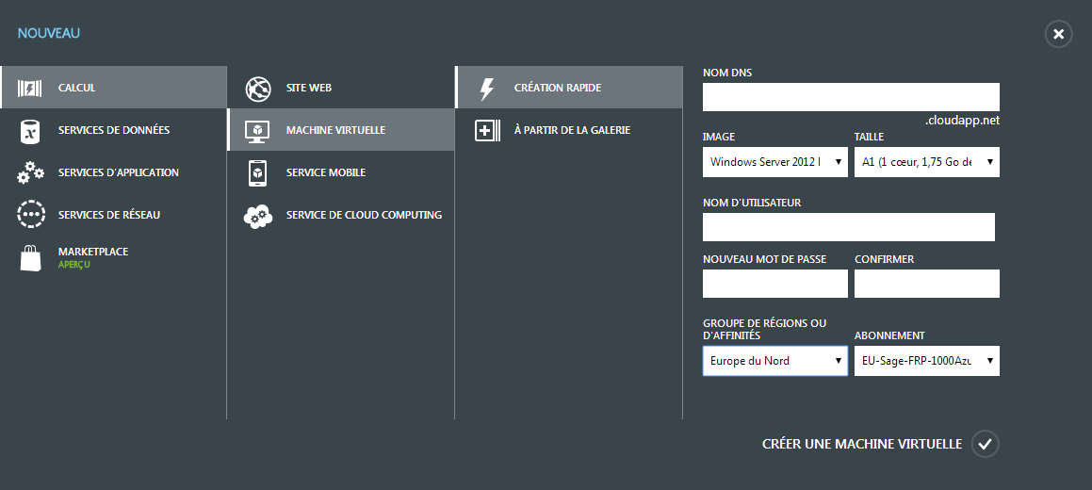Image resolution: width=1092 pixels, height=490 pixels.
Task: Focus the Nom d'utilisateur field
Action: 849,227
